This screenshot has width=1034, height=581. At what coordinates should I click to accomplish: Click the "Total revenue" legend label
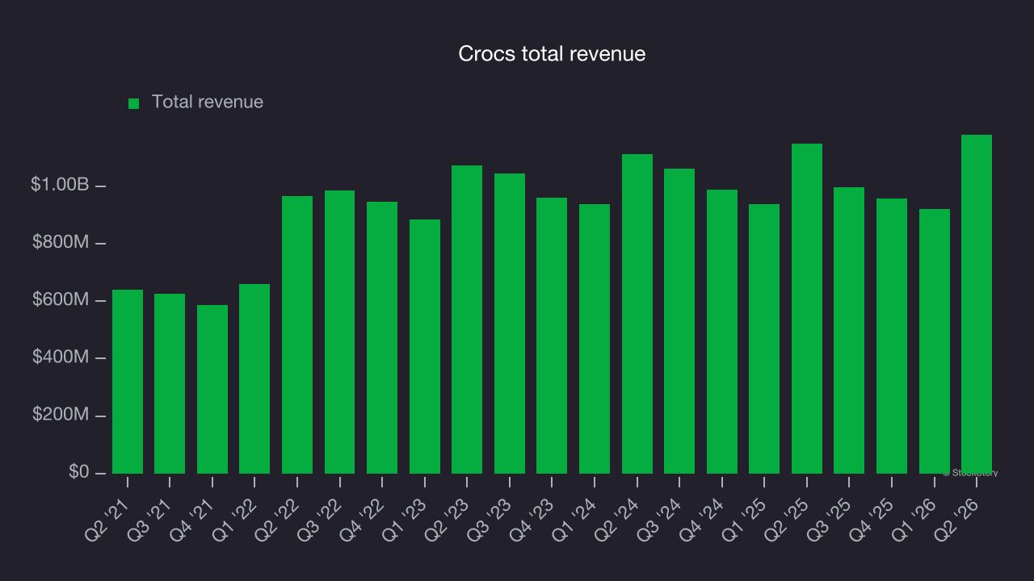click(x=208, y=102)
